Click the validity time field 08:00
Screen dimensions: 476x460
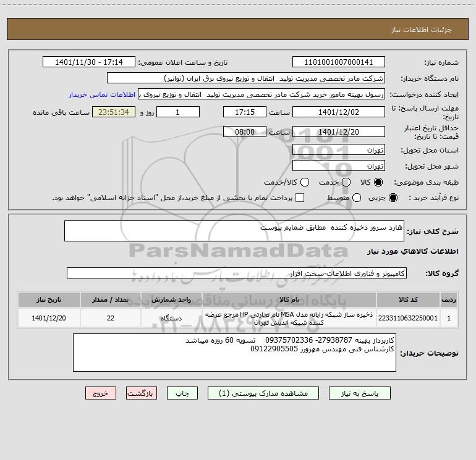(245, 132)
